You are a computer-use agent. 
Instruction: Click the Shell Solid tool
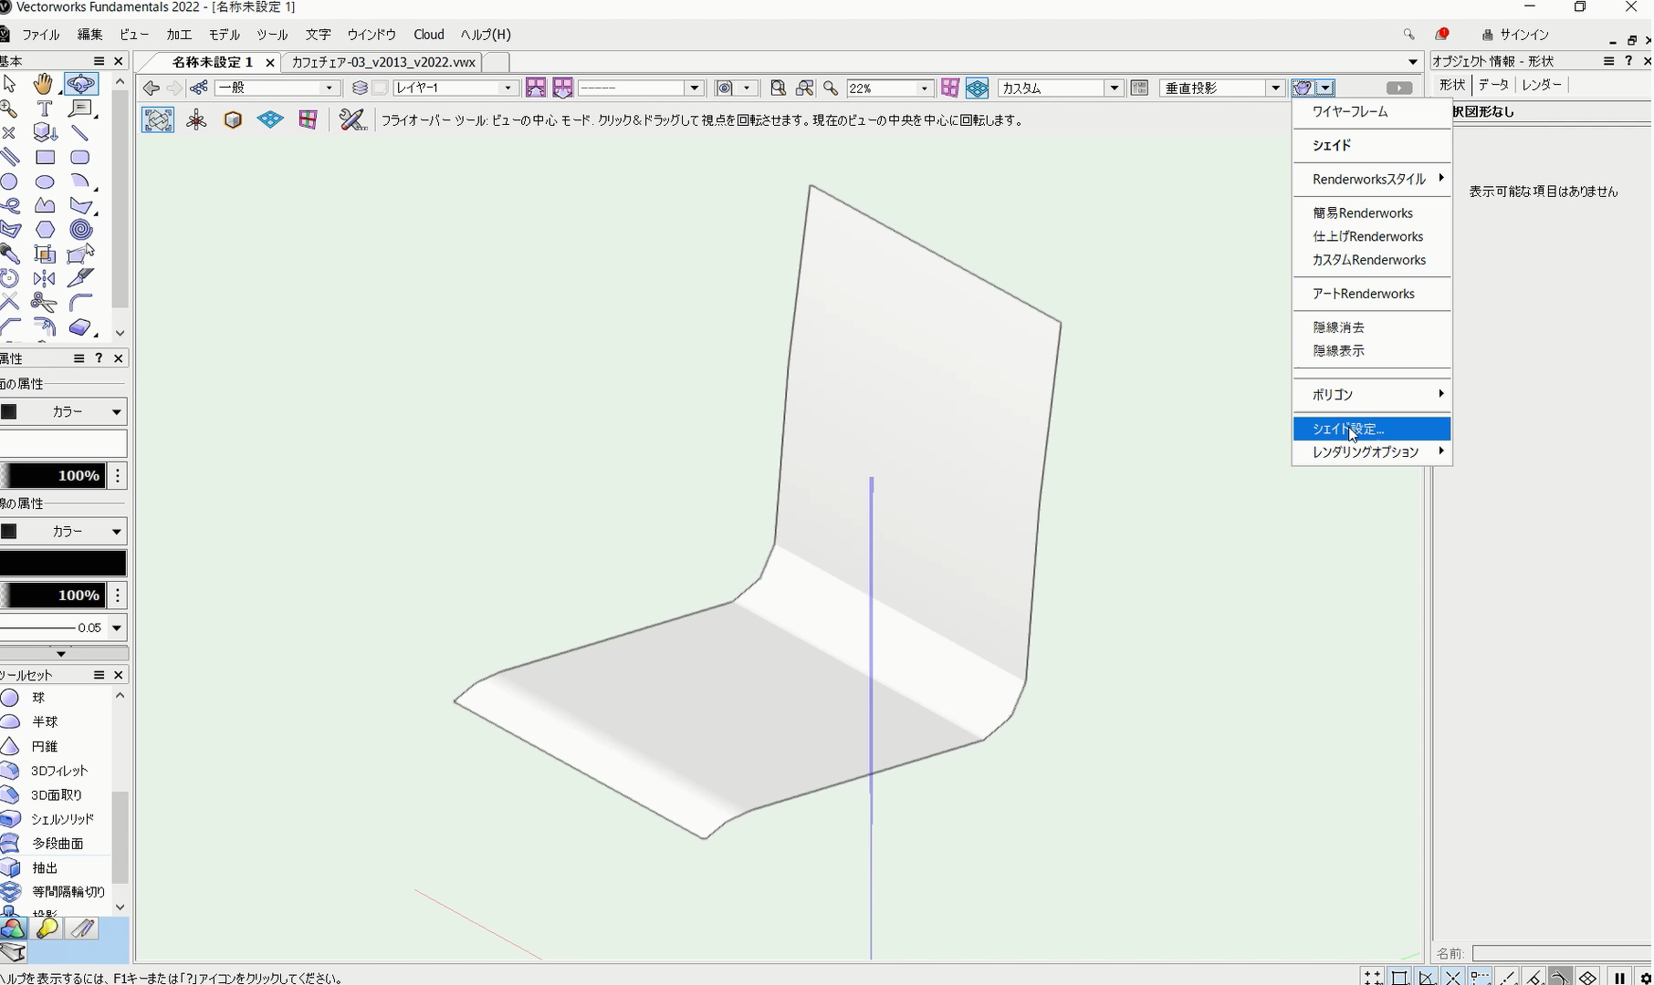click(x=62, y=819)
